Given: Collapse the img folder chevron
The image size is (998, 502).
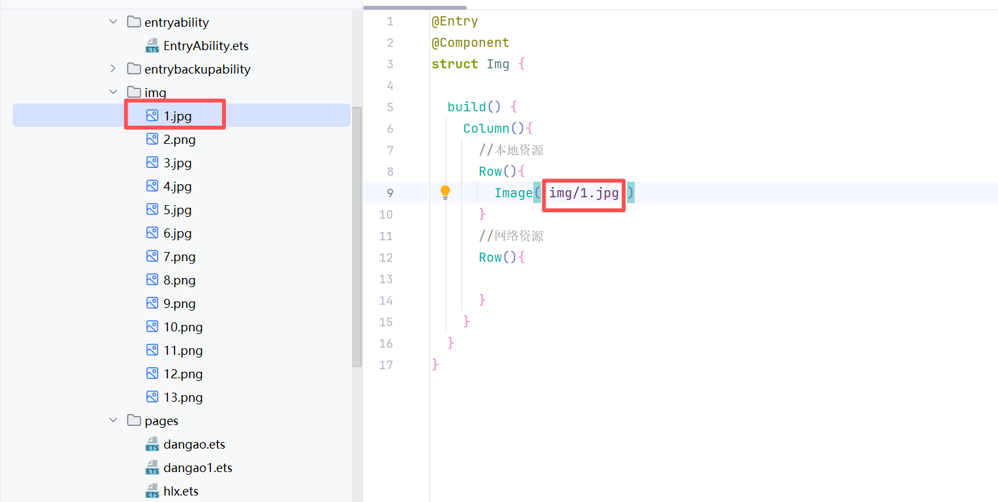Looking at the screenshot, I should click(113, 92).
